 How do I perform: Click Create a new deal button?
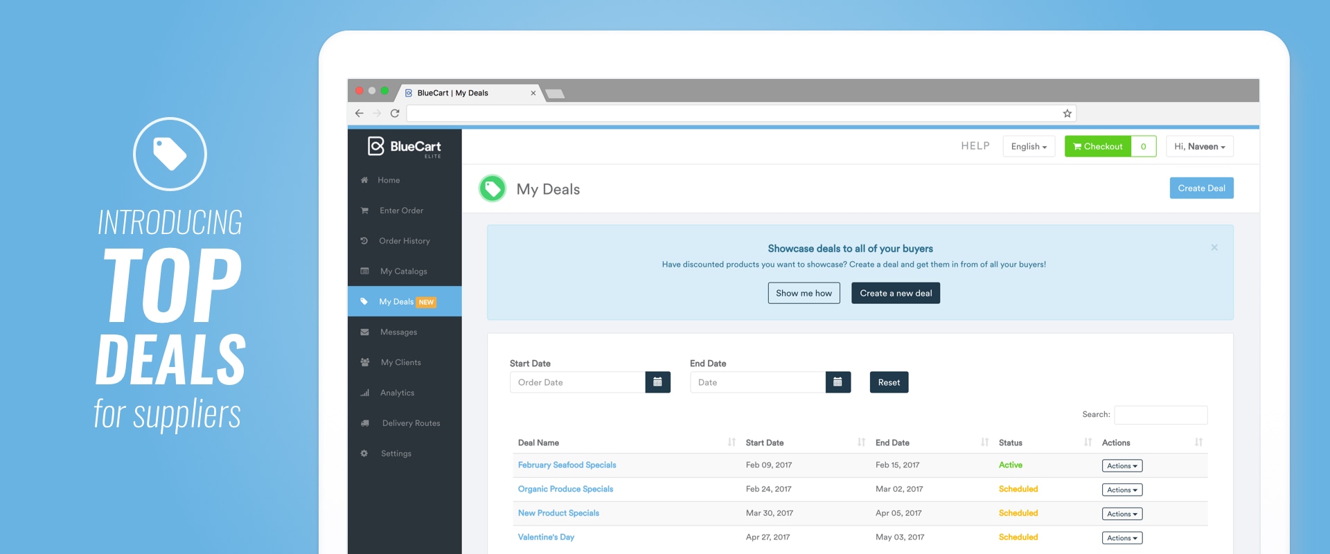tap(896, 293)
